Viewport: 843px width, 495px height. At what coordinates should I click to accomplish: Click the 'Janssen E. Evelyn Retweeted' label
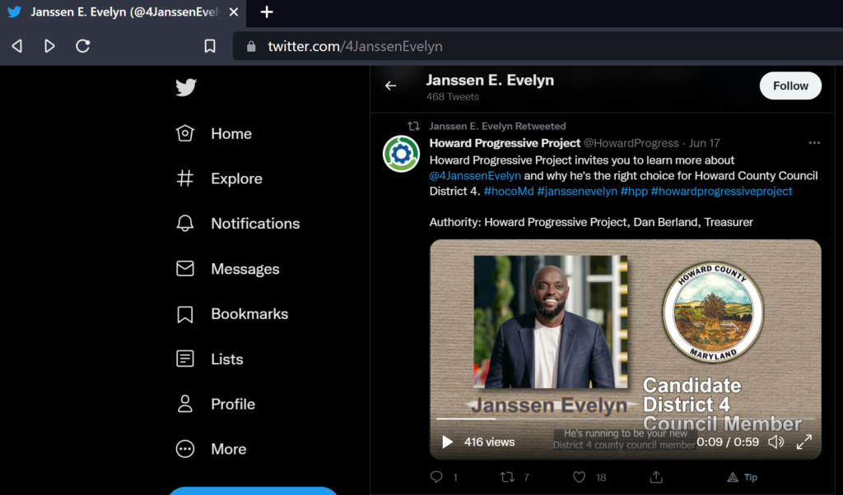(497, 126)
